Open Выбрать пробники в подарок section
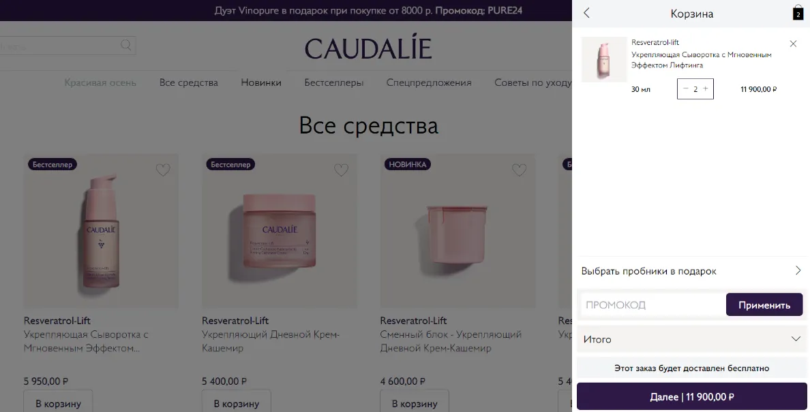The height and width of the screenshot is (412, 810). (x=691, y=271)
